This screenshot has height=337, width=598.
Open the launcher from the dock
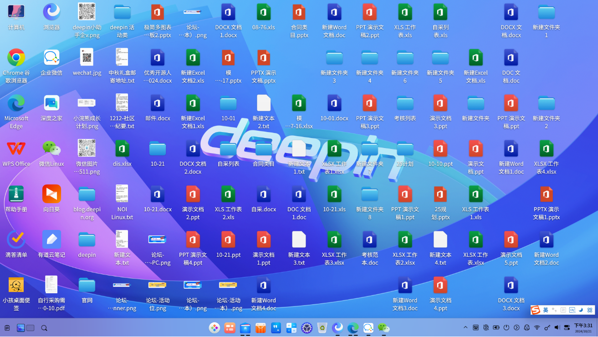click(214, 327)
